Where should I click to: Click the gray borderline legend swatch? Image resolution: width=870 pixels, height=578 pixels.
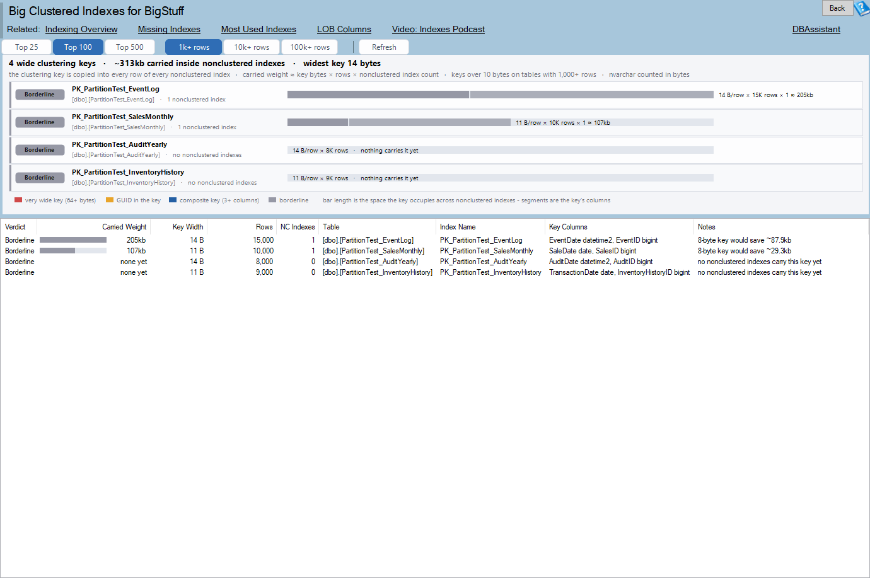[x=272, y=200]
